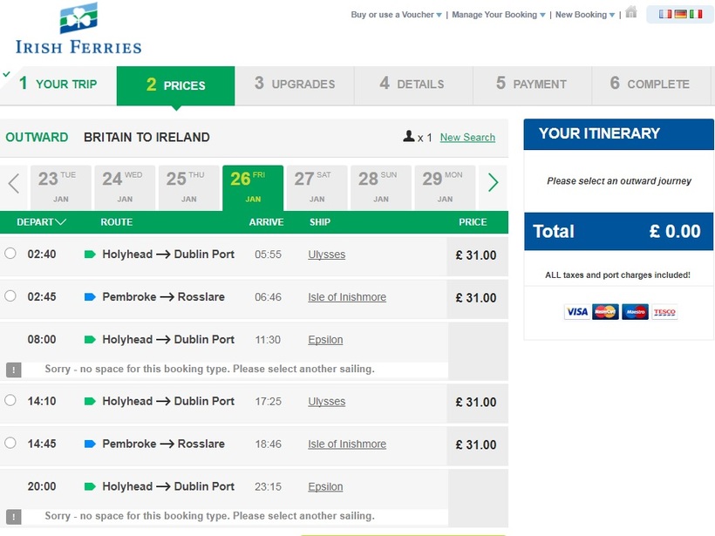The image size is (715, 536).
Task: Click the passenger count person icon
Action: (x=409, y=136)
